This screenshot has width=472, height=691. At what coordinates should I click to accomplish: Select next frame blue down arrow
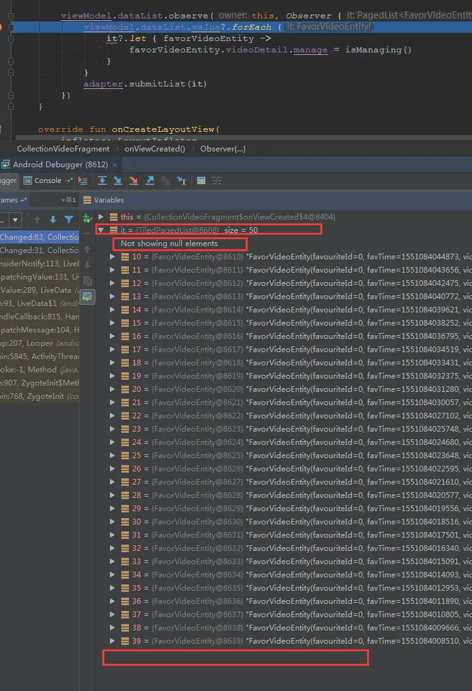(x=53, y=220)
